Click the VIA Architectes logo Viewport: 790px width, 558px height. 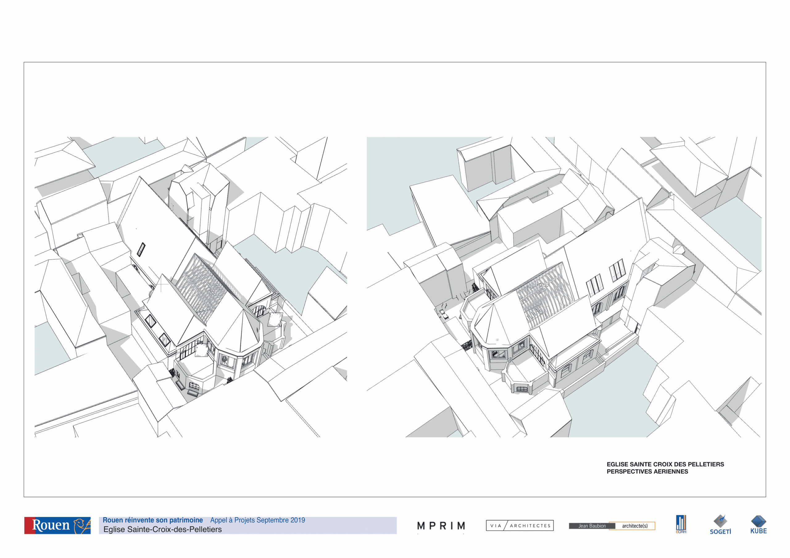tap(520, 525)
